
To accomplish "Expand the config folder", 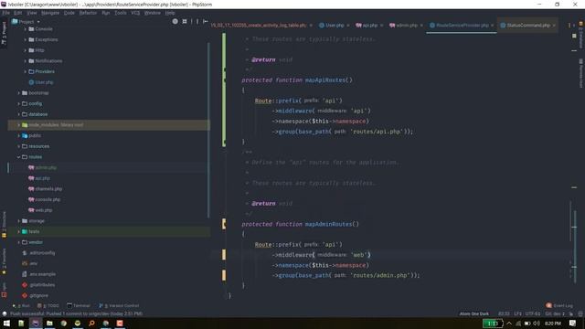I will 18,103.
